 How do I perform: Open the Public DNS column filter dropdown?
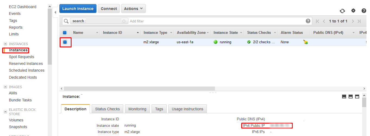tap(353, 33)
